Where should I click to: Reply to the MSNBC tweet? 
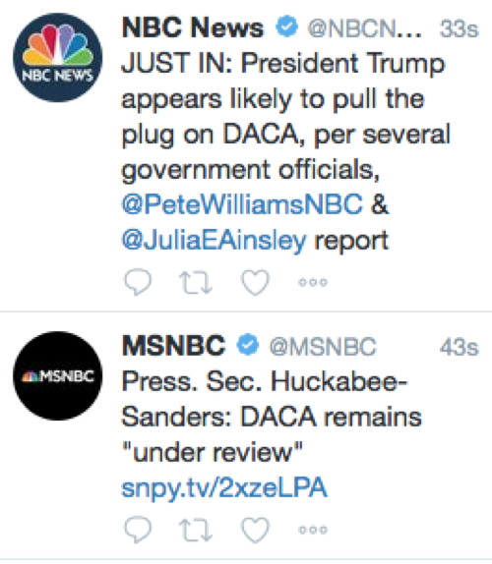138,530
